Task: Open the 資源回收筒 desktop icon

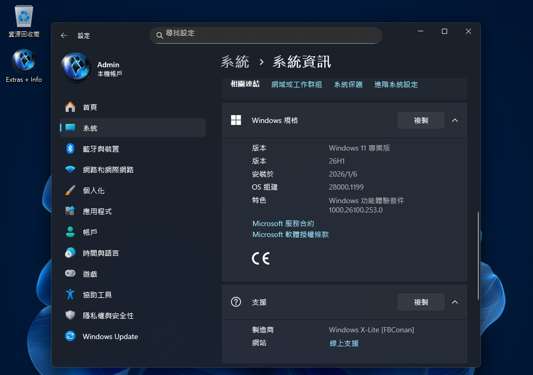Action: 24,21
